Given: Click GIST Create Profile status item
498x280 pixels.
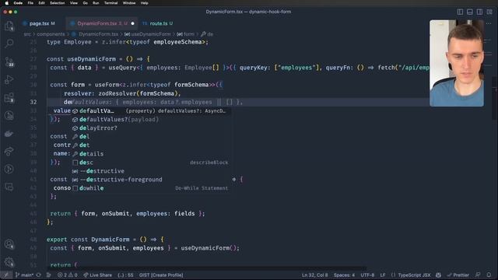Looking at the screenshot, I should click(161, 275).
